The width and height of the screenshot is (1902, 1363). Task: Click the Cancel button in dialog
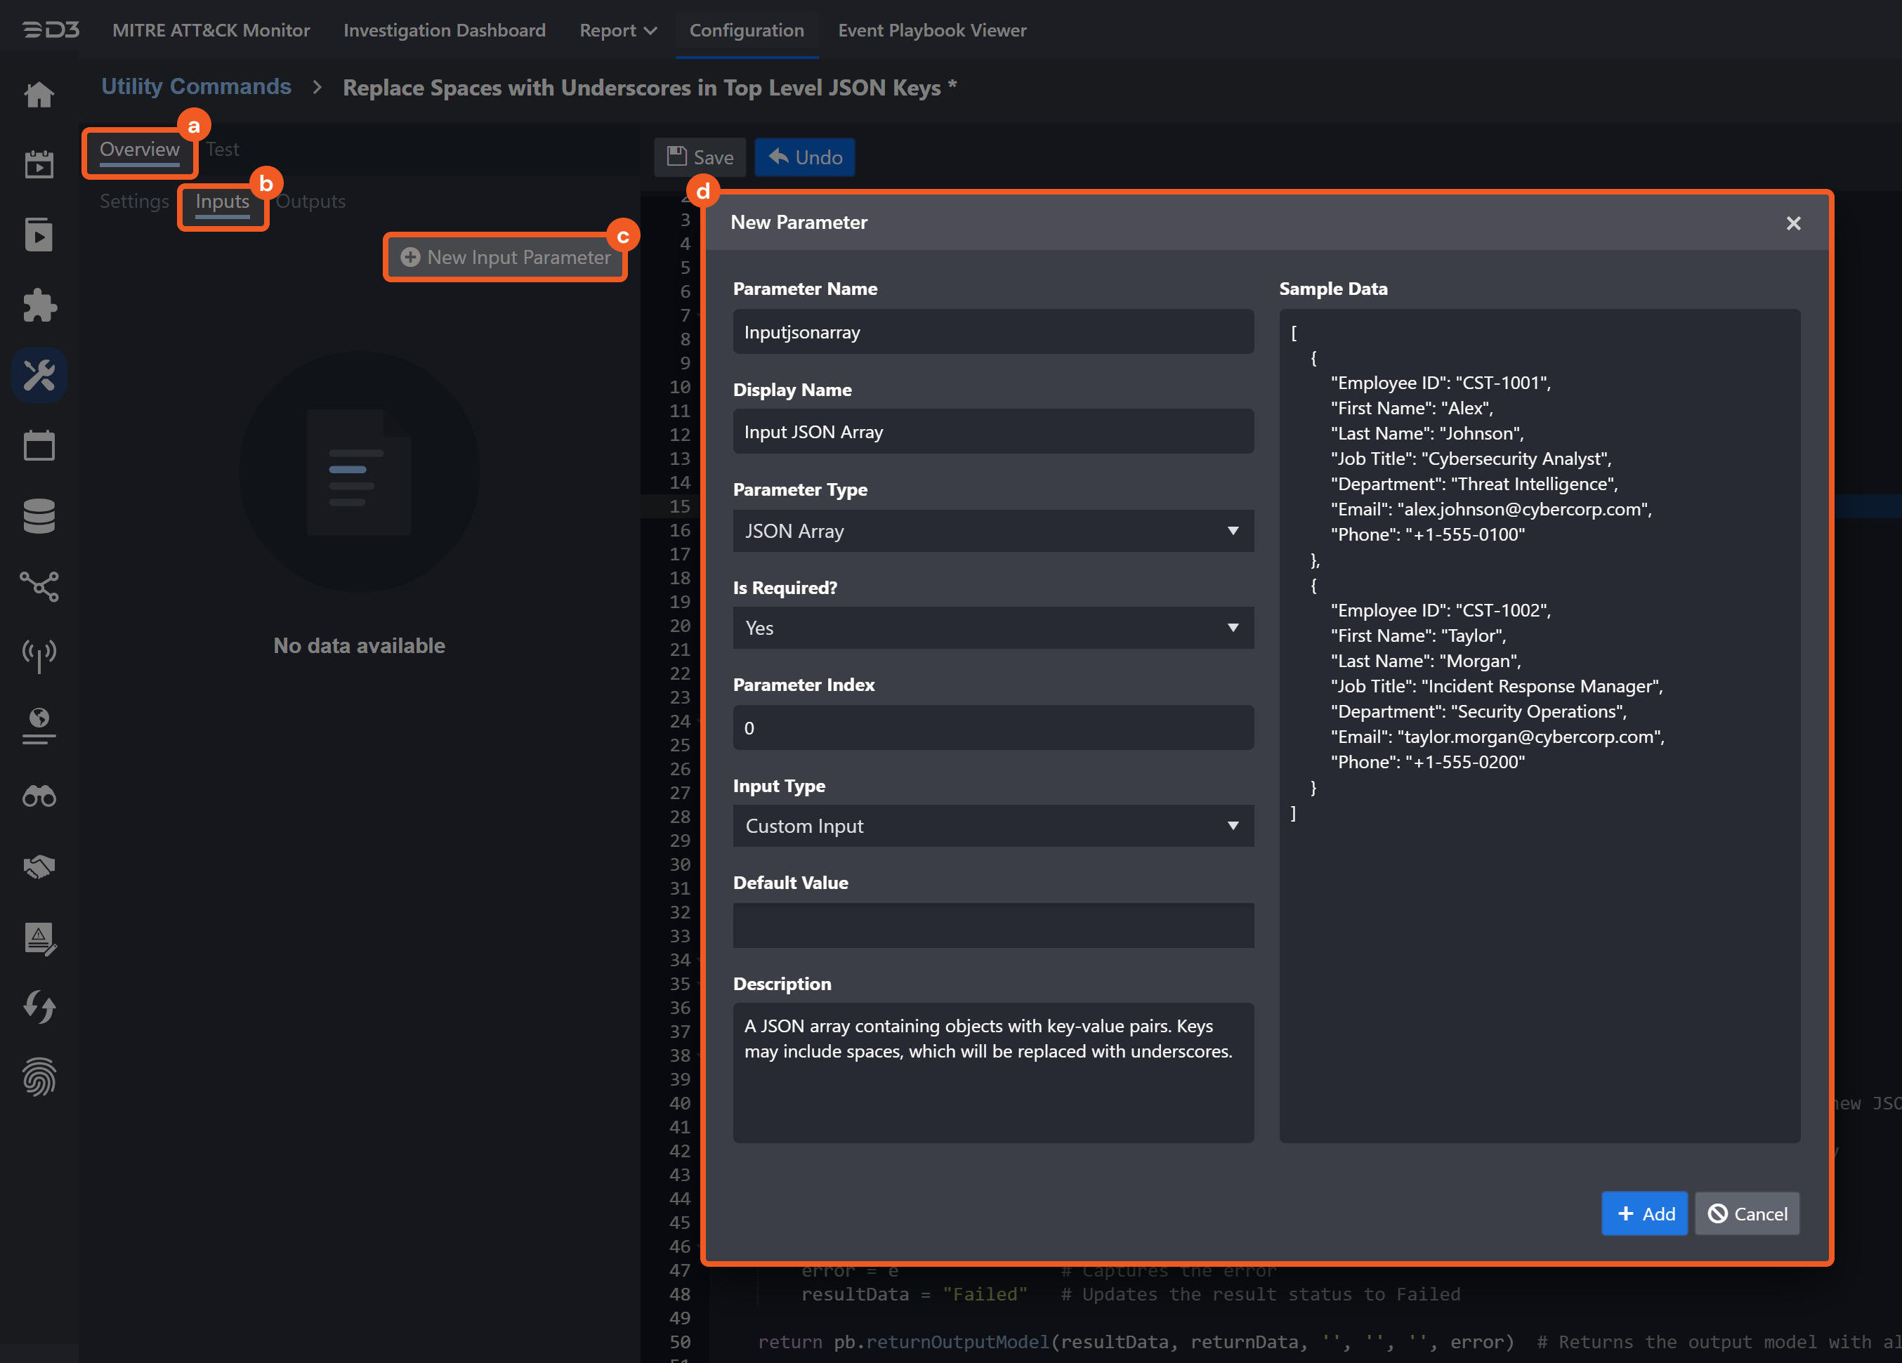1747,1213
